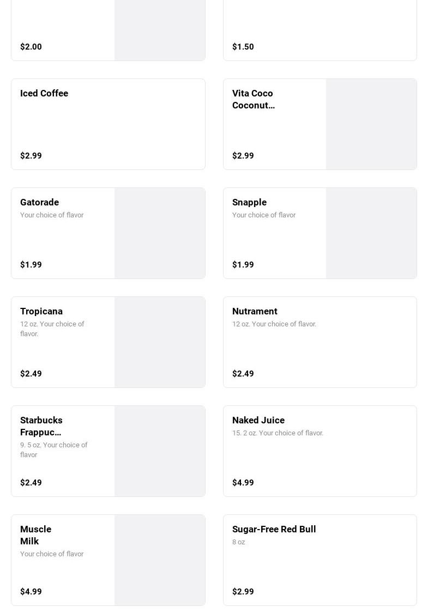The width and height of the screenshot is (428, 613).
Task: Click the Naked Juice $4.99 price
Action: tap(243, 483)
